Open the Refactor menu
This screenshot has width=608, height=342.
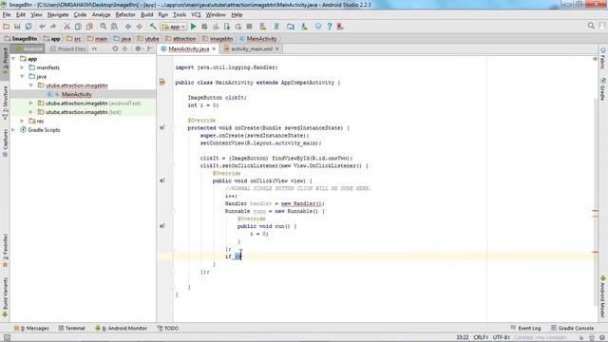125,15
